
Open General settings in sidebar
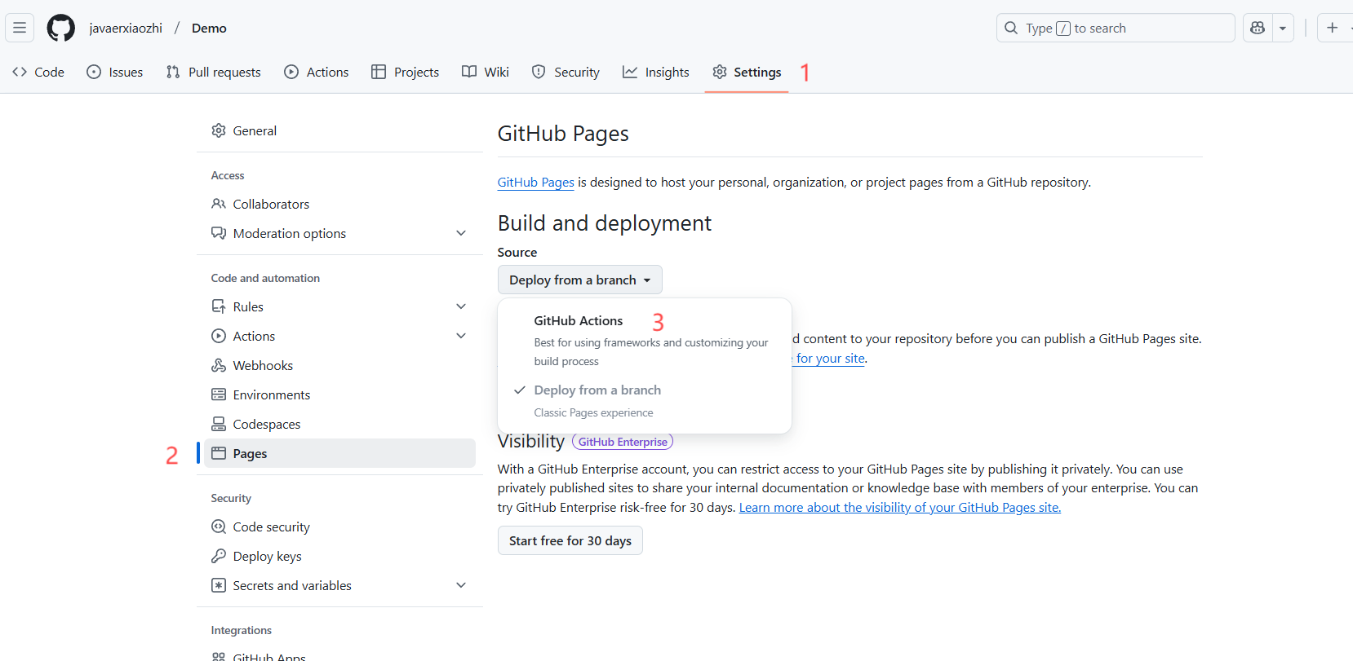(x=339, y=130)
